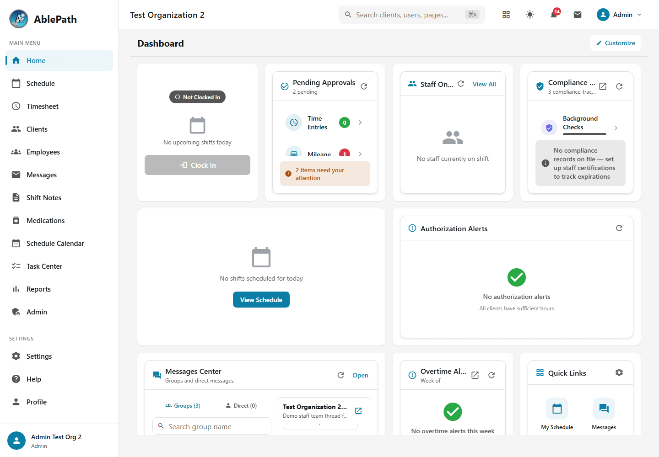Open Overtime Alerts in new window
The width and height of the screenshot is (659, 457).
point(475,375)
